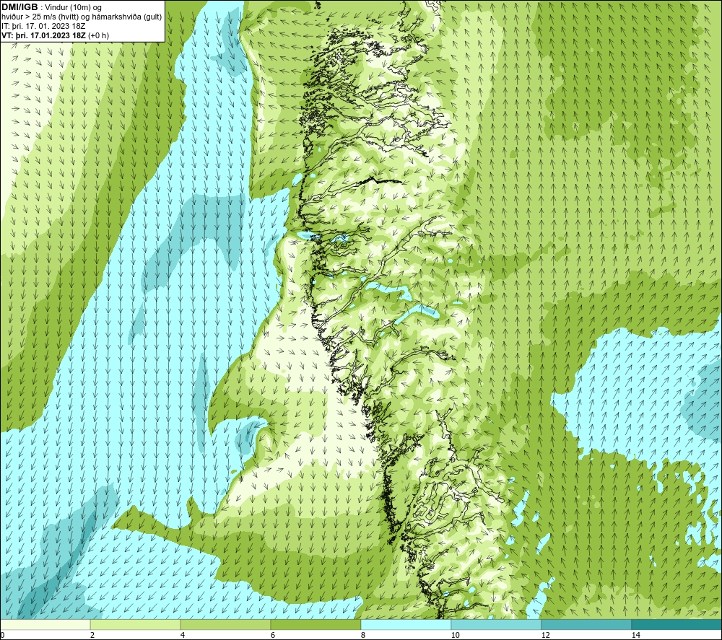Select the 6–8 m/s dark green legend swatch
Screen dimensions: 722x640
316,625
